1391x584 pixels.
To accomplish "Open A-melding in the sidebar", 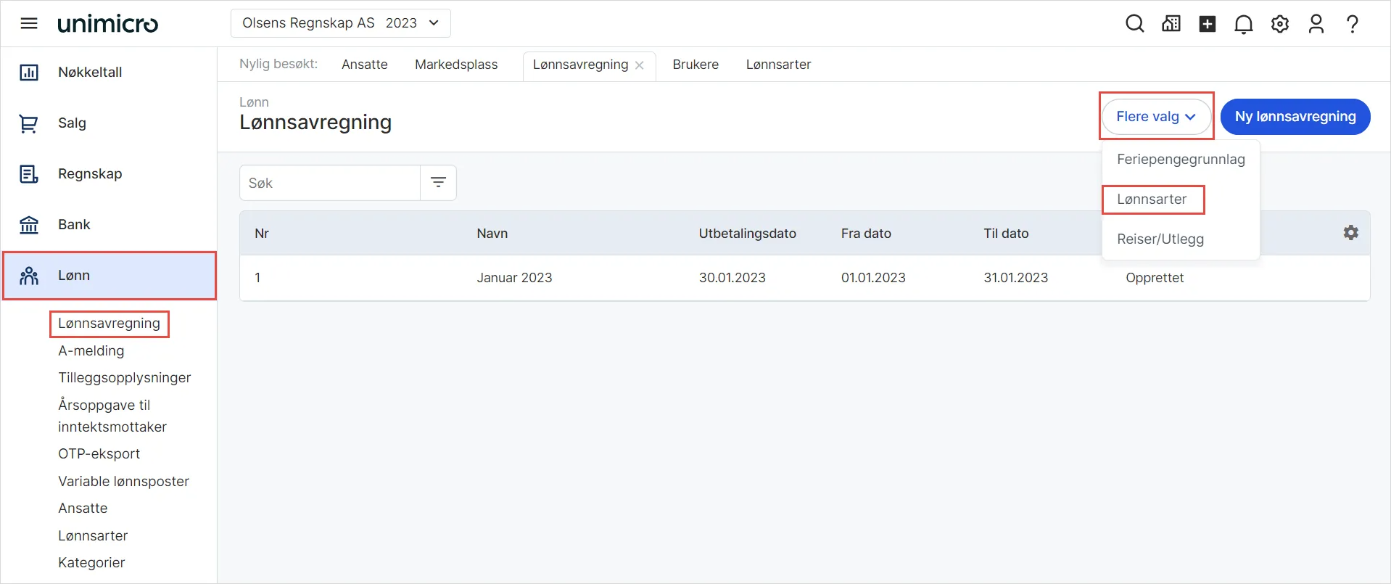I will pos(91,351).
